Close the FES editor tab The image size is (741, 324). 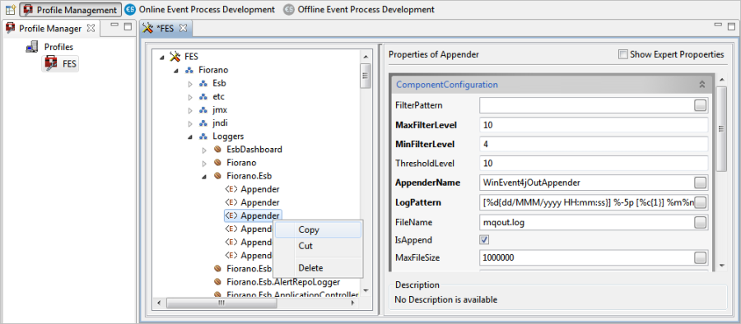click(x=183, y=28)
